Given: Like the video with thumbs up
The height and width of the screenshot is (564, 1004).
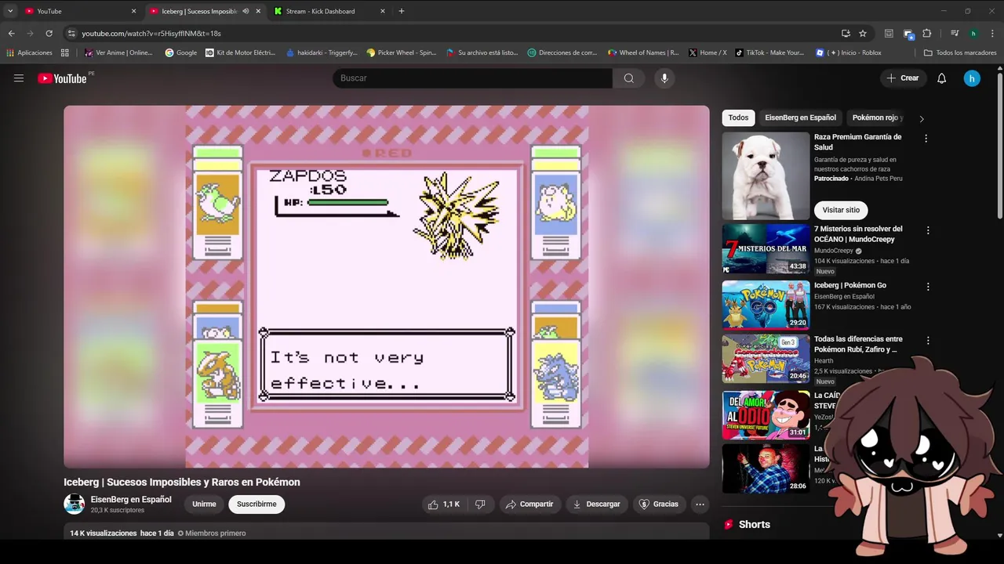Looking at the screenshot, I should 444,504.
